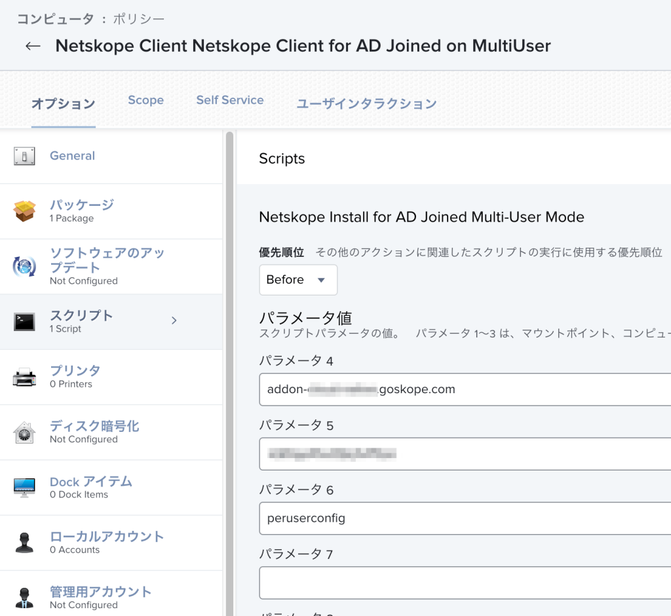Open the General payload link
This screenshot has height=616, width=671.
coord(72,156)
